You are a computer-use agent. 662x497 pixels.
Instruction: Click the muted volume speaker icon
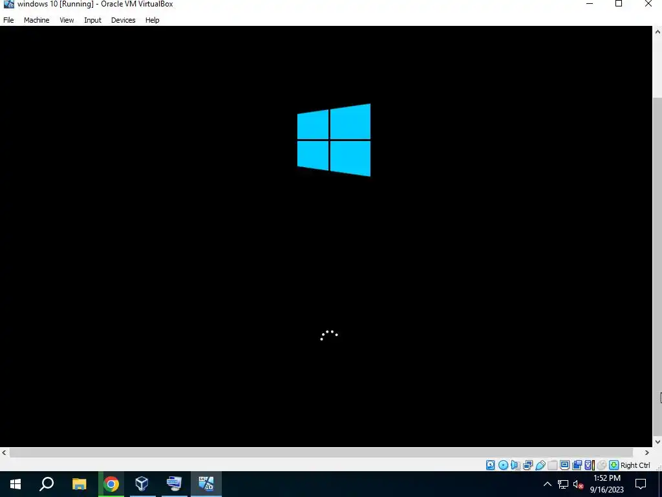579,484
